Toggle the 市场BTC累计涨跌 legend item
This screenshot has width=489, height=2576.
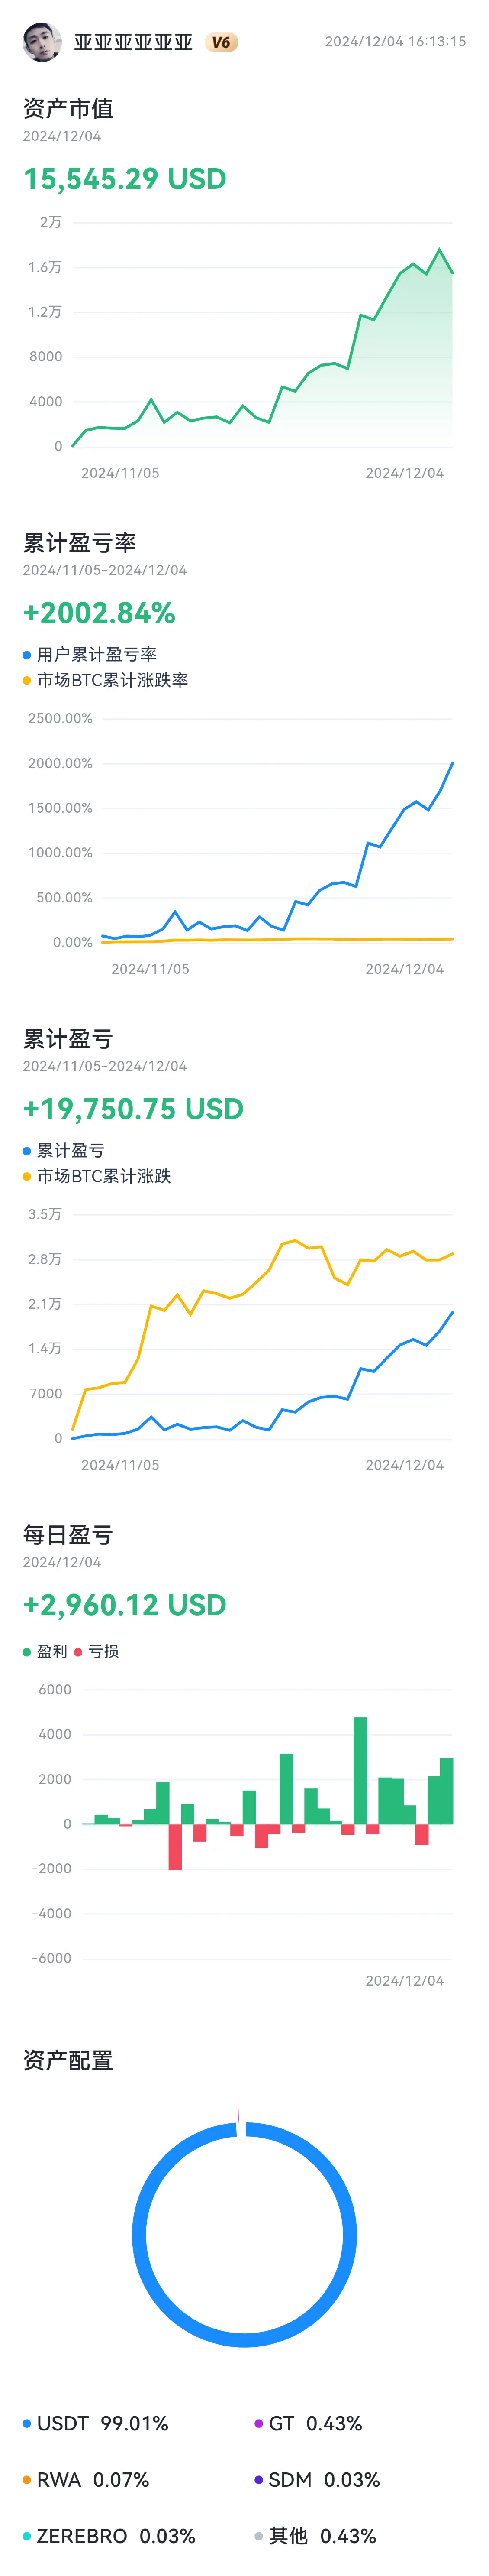click(97, 1176)
